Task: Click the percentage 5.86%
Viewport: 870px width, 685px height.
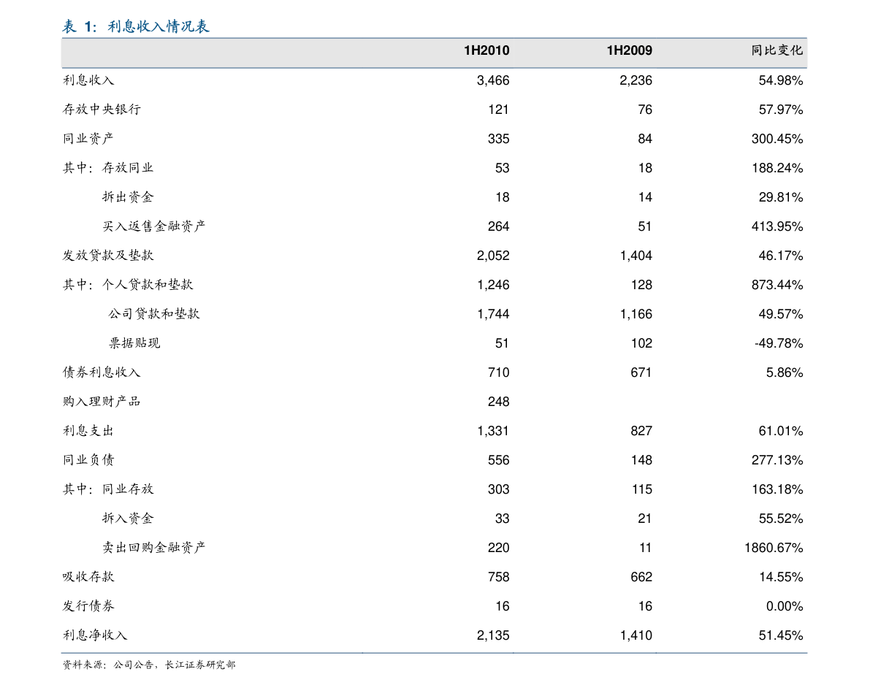Action: (785, 372)
